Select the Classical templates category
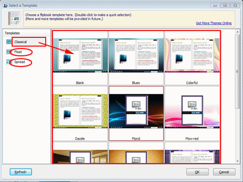Image resolution: width=243 pixels, height=182 pixels. coord(20,42)
